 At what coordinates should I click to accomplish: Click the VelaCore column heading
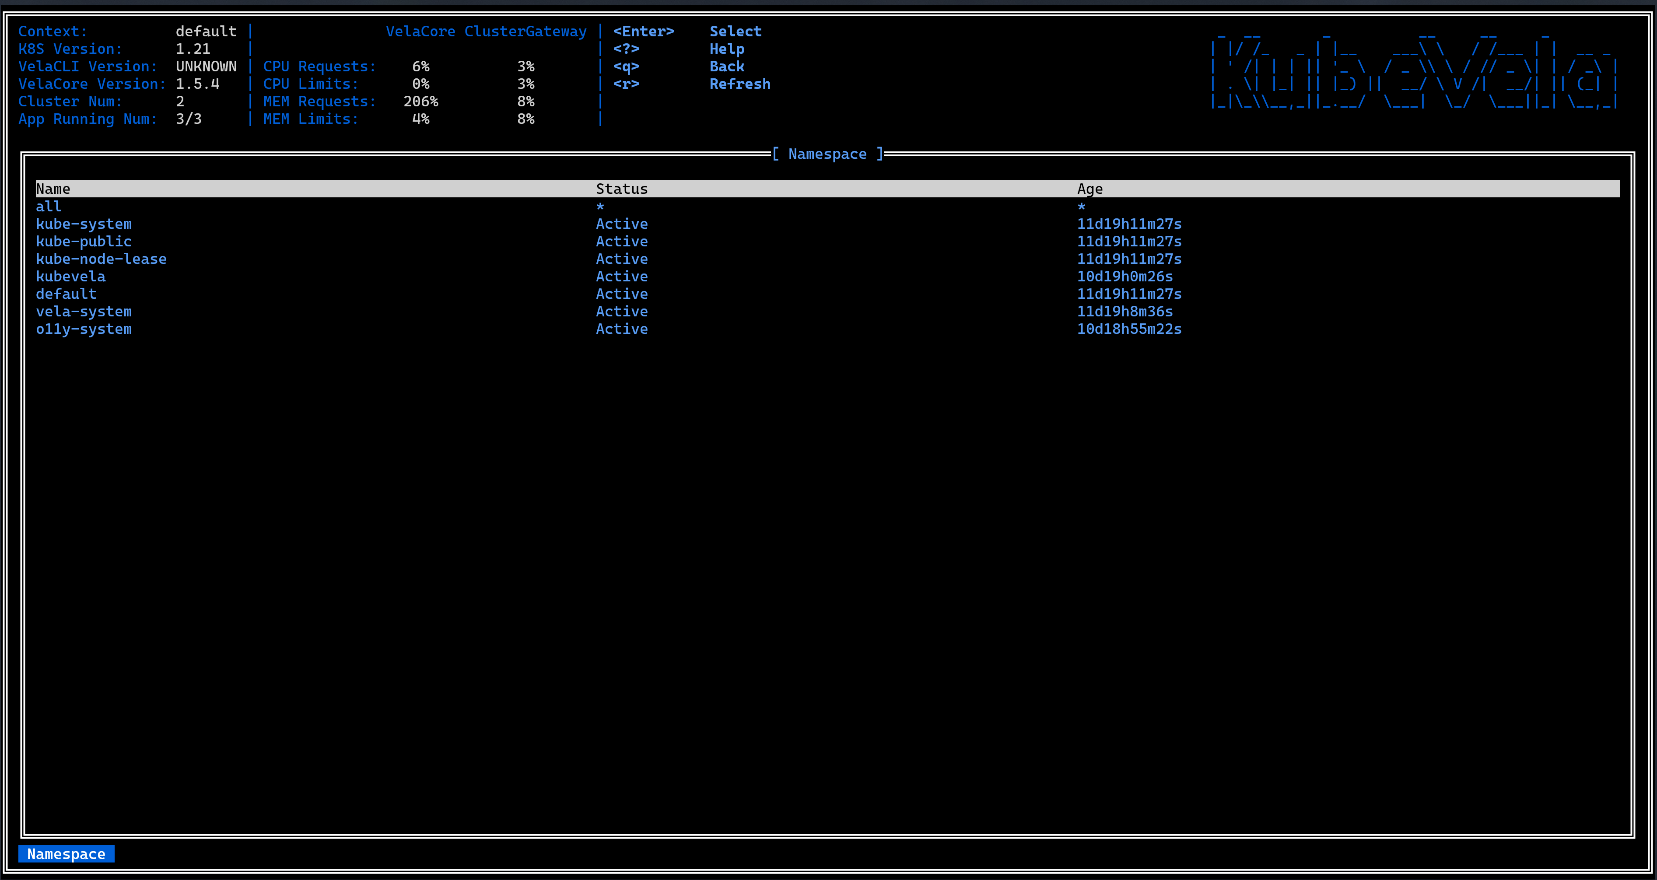coord(420,32)
